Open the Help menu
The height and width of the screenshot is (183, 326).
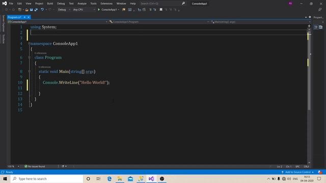coord(133,4)
